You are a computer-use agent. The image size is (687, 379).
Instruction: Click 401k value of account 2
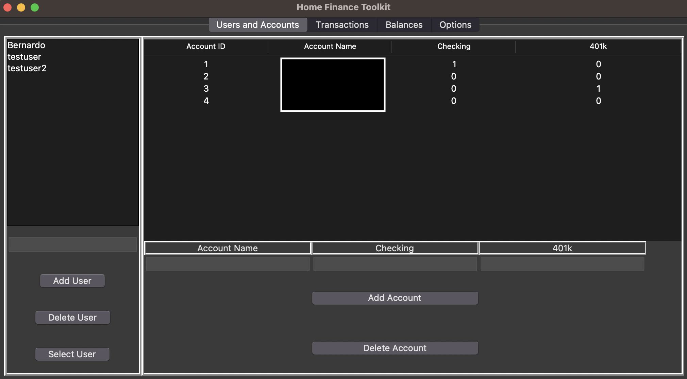[599, 76]
